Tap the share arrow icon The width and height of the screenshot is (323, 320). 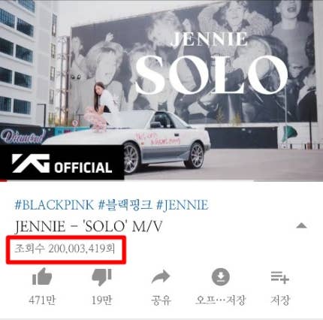pyautogui.click(x=161, y=276)
